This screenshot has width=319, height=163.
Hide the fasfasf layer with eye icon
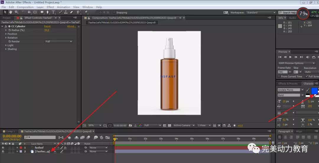coord(3,148)
